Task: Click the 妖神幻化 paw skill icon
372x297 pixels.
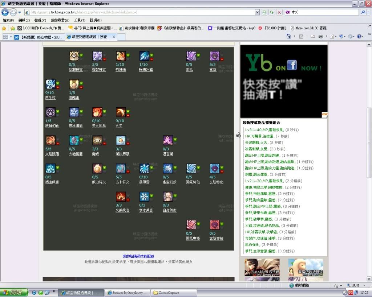Action: pos(50,112)
